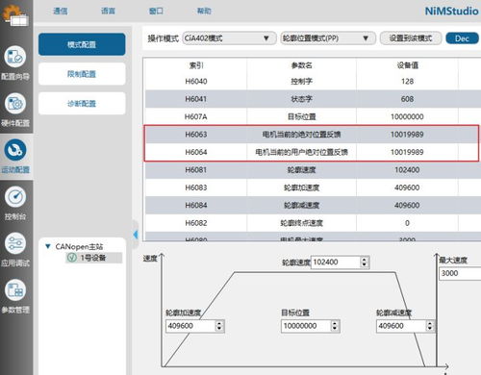Open the 窗口 menu
Screen dimensions: 481x375
156,12
